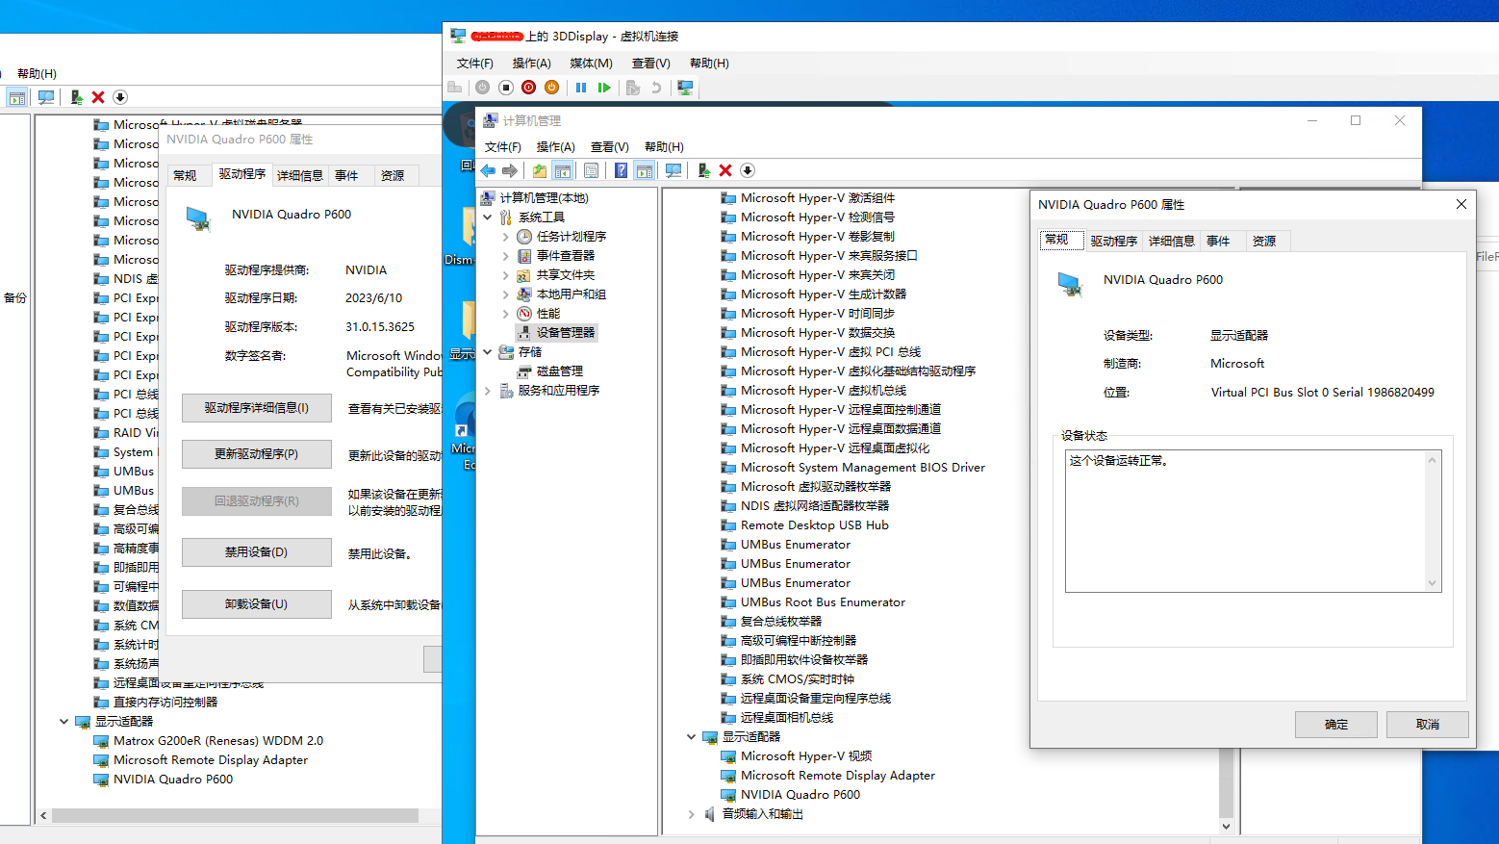
Task: Open the export/properties folder icon in the toolbar
Action: [540, 170]
